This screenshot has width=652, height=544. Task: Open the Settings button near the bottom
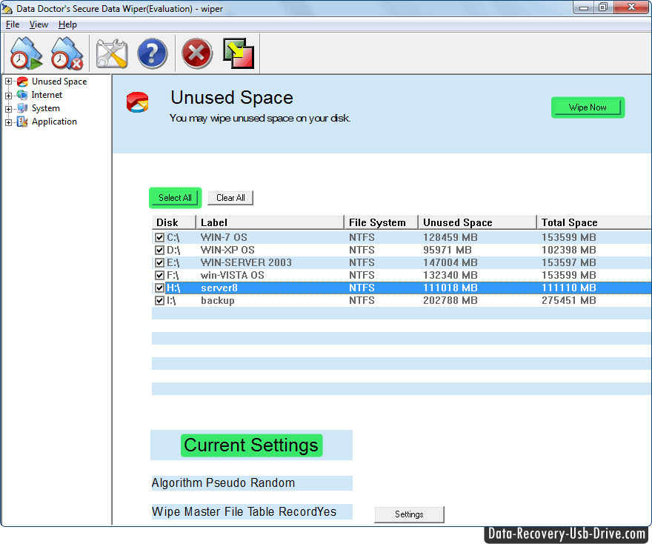click(409, 514)
